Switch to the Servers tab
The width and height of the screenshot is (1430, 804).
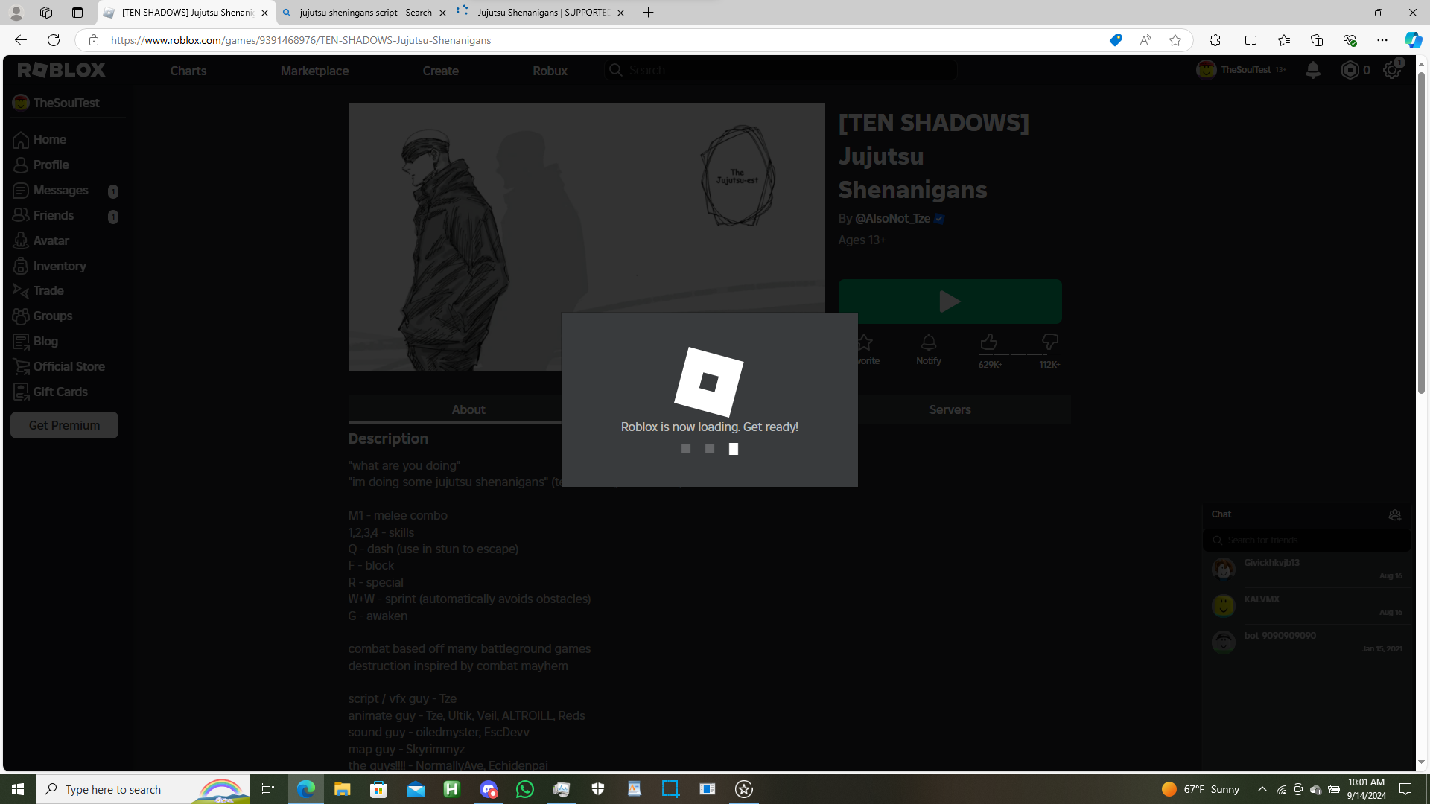tap(950, 409)
